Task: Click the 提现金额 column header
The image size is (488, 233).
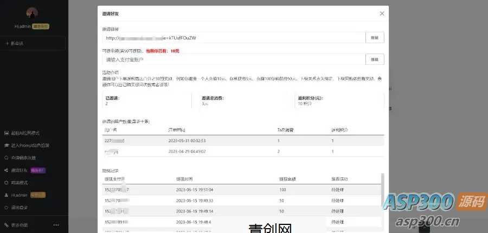Action: 287,179
